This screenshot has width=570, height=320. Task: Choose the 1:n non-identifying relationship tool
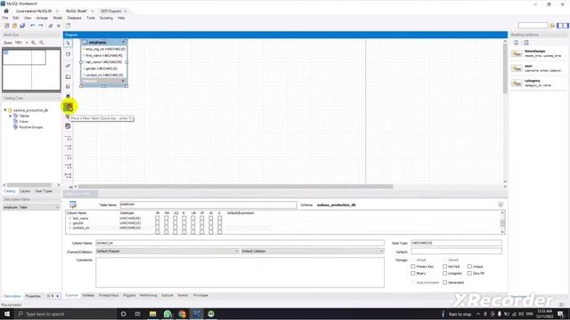tap(68, 148)
